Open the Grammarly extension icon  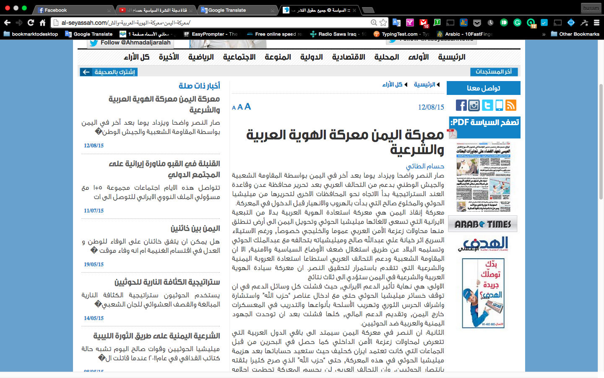(x=518, y=23)
